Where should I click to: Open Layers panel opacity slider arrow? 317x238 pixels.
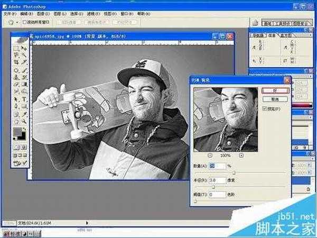click(309, 166)
